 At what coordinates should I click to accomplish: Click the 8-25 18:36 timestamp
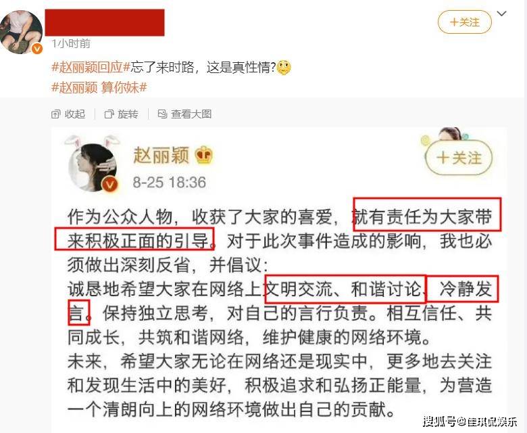tap(170, 183)
